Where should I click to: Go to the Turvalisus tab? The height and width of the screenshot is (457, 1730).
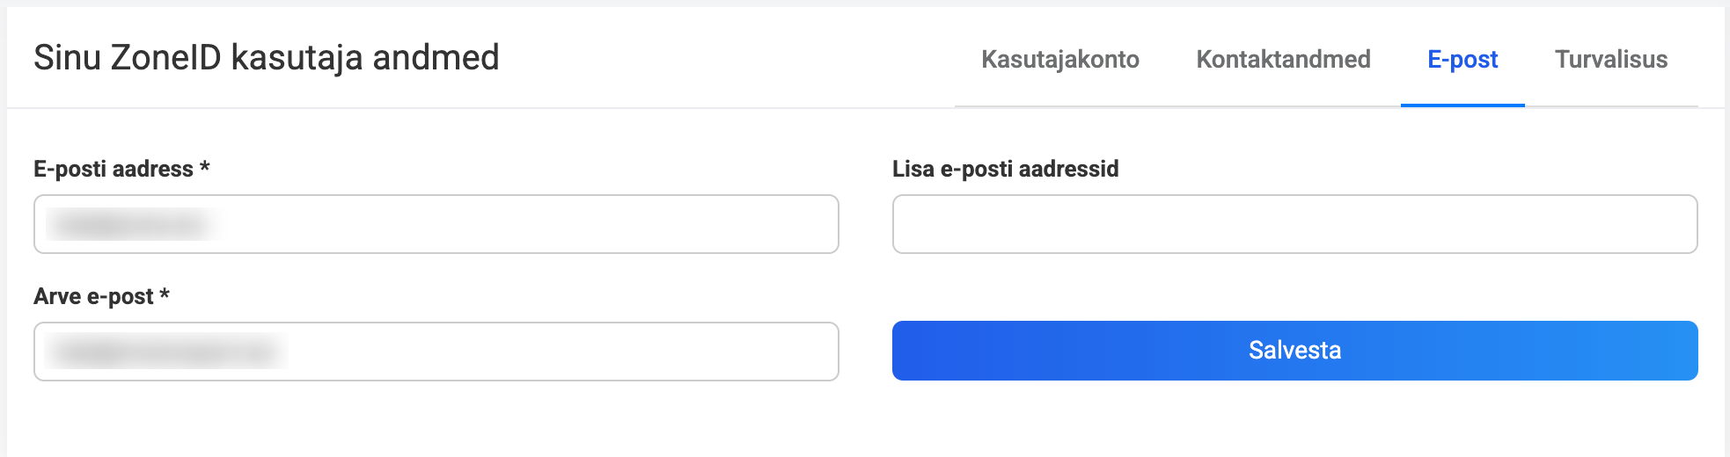(1610, 59)
